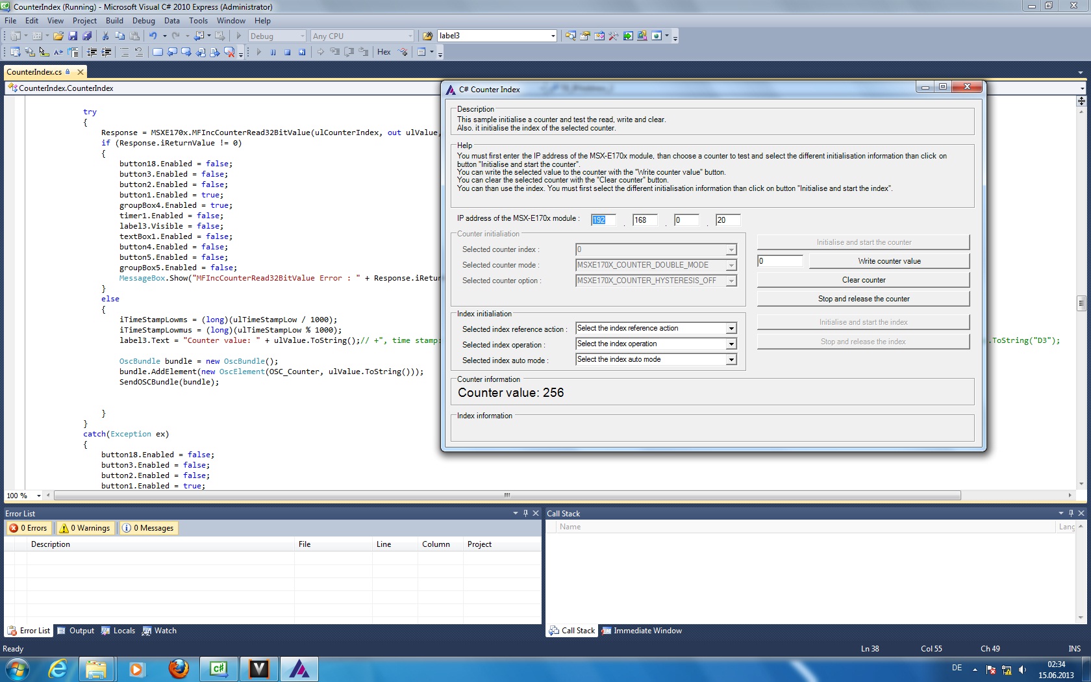Open the Debug menu
The height and width of the screenshot is (682, 1091).
point(144,21)
